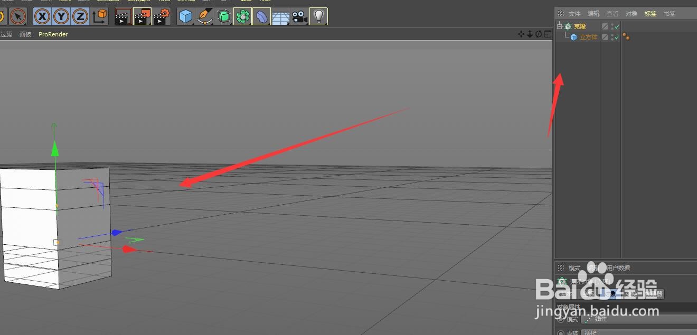Open object manager 标签 menu

coord(651,14)
